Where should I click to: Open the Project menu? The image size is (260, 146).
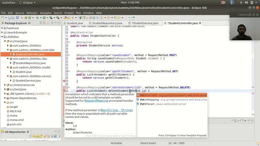point(69,13)
